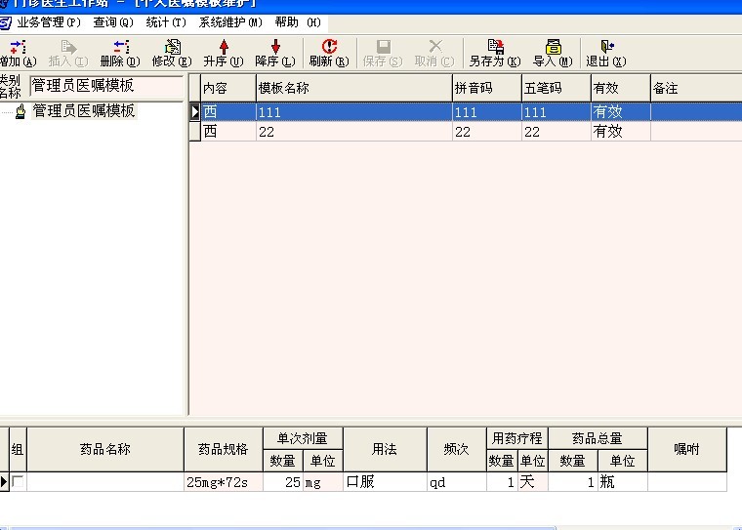The height and width of the screenshot is (530, 742).
Task: Click the empty 嘱咐 cell in drug row
Action: point(687,482)
